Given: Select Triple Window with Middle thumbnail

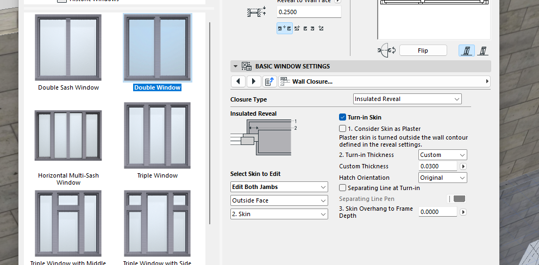Looking at the screenshot, I should tap(68, 223).
